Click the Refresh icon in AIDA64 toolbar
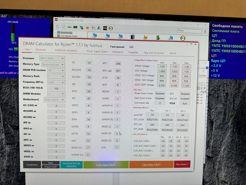The width and height of the screenshot is (246, 185). (x=57, y=27)
